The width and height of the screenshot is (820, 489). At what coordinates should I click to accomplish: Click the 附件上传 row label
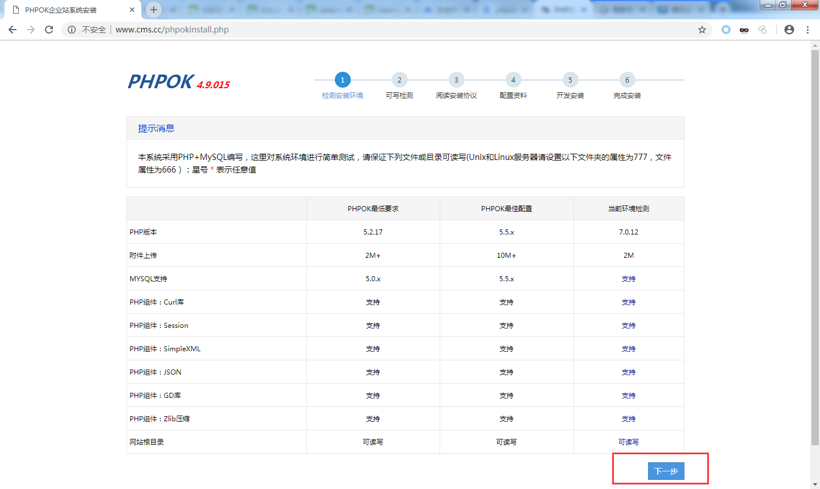(x=143, y=256)
